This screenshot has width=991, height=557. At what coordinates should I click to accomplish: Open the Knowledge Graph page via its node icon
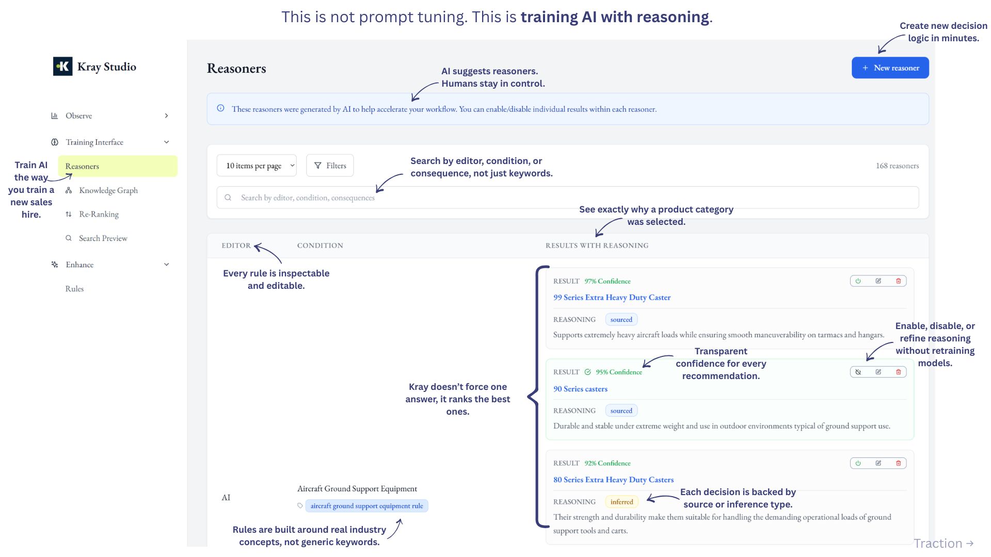pyautogui.click(x=69, y=190)
